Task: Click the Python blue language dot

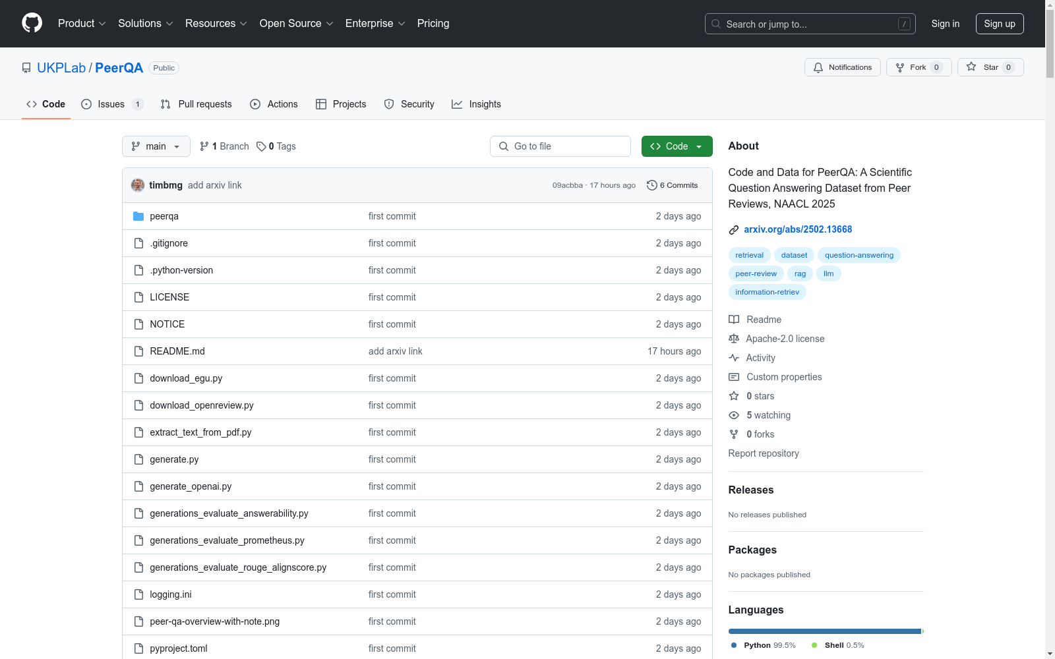Action: (734, 645)
